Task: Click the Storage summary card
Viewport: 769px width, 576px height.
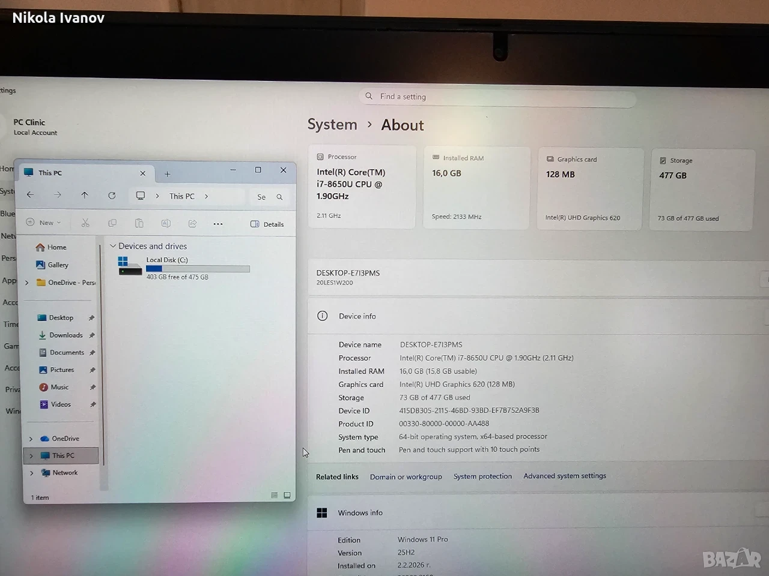Action: coord(702,190)
